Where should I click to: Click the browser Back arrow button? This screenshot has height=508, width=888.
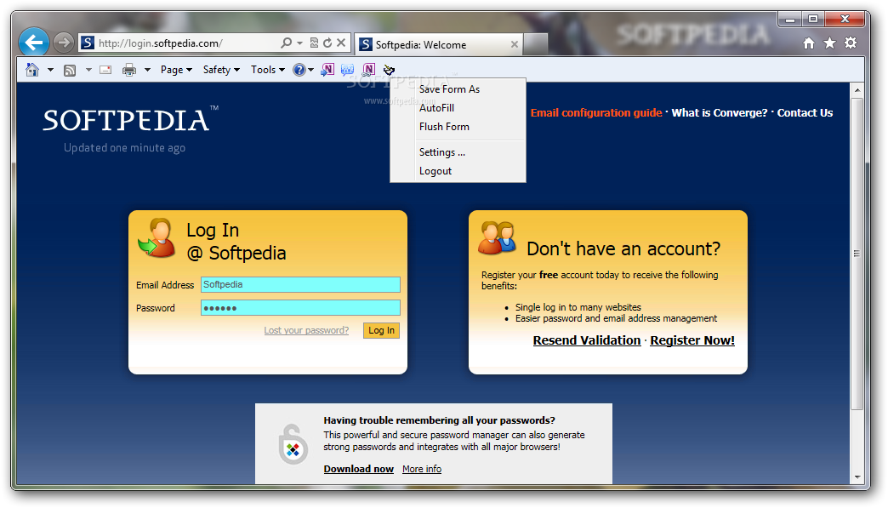(34, 43)
